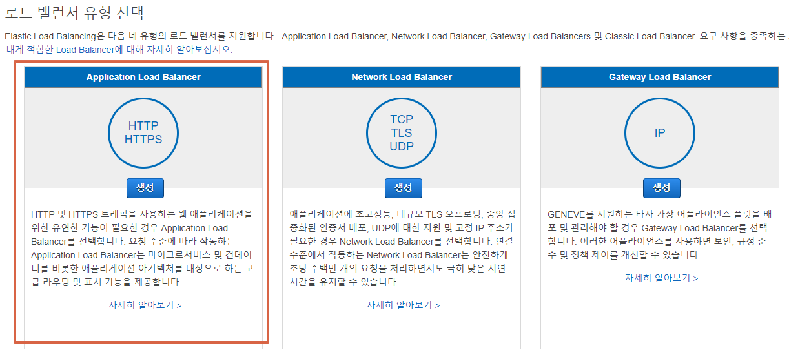Click the Application Load Balancer description paragraph
789x352 pixels.
143,247
